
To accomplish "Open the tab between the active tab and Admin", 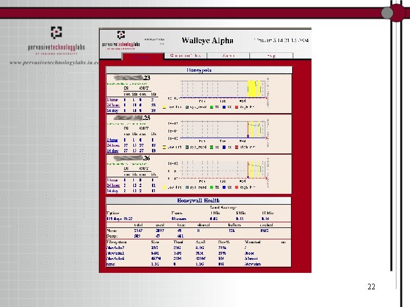I will [186, 56].
